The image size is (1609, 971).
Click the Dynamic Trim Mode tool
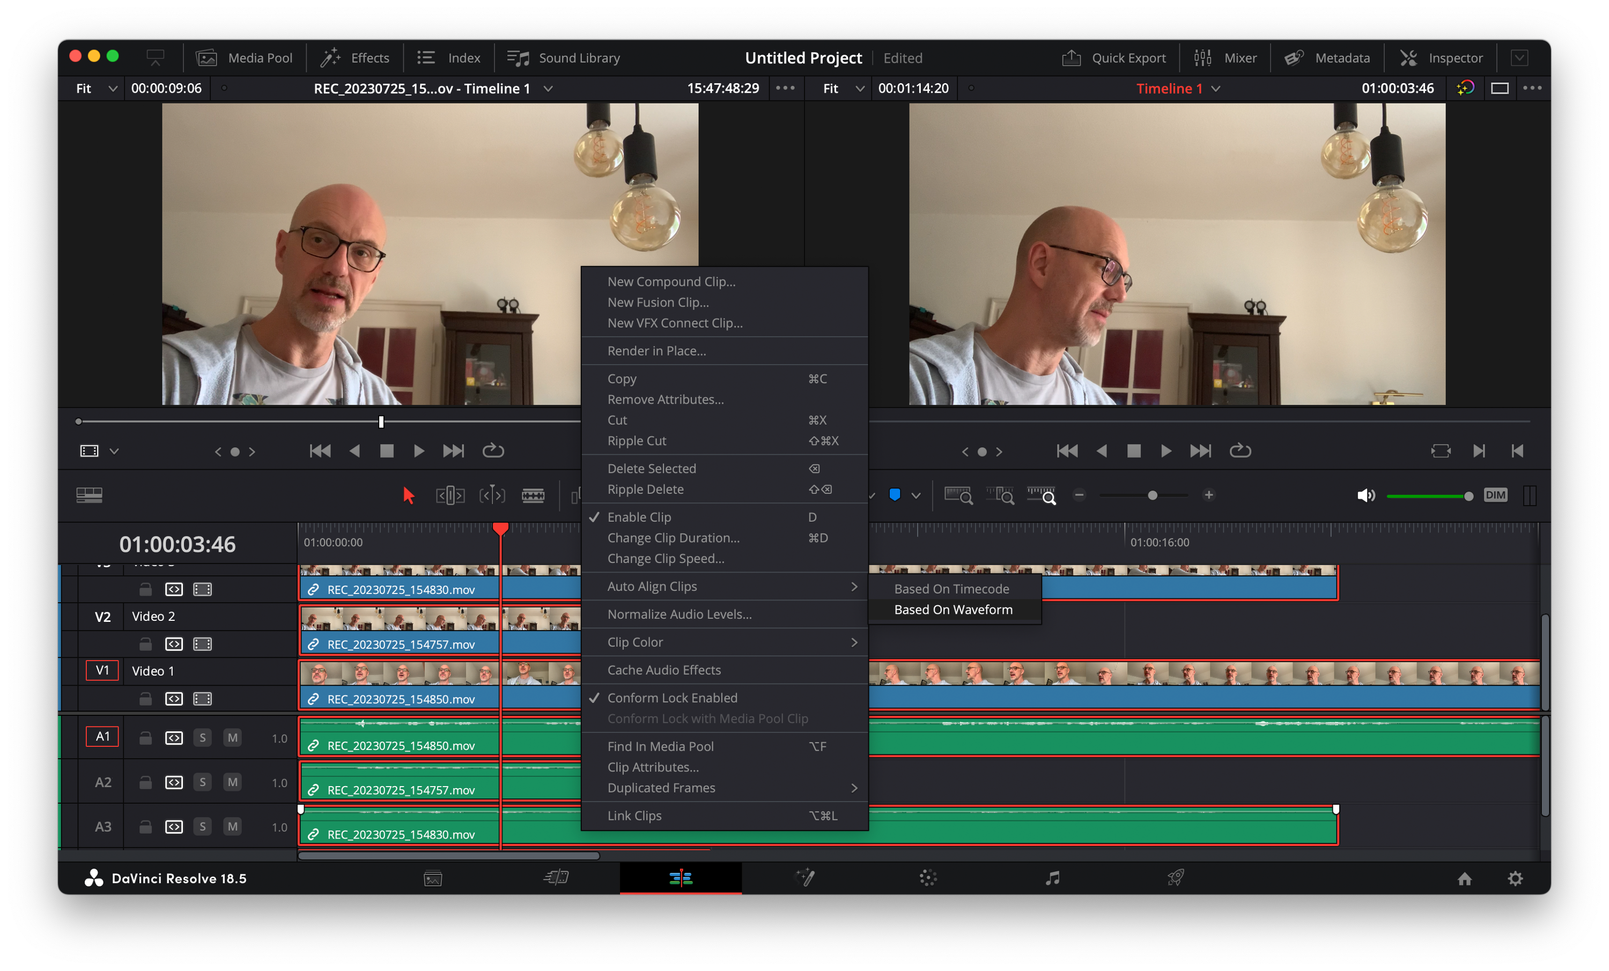pos(492,495)
